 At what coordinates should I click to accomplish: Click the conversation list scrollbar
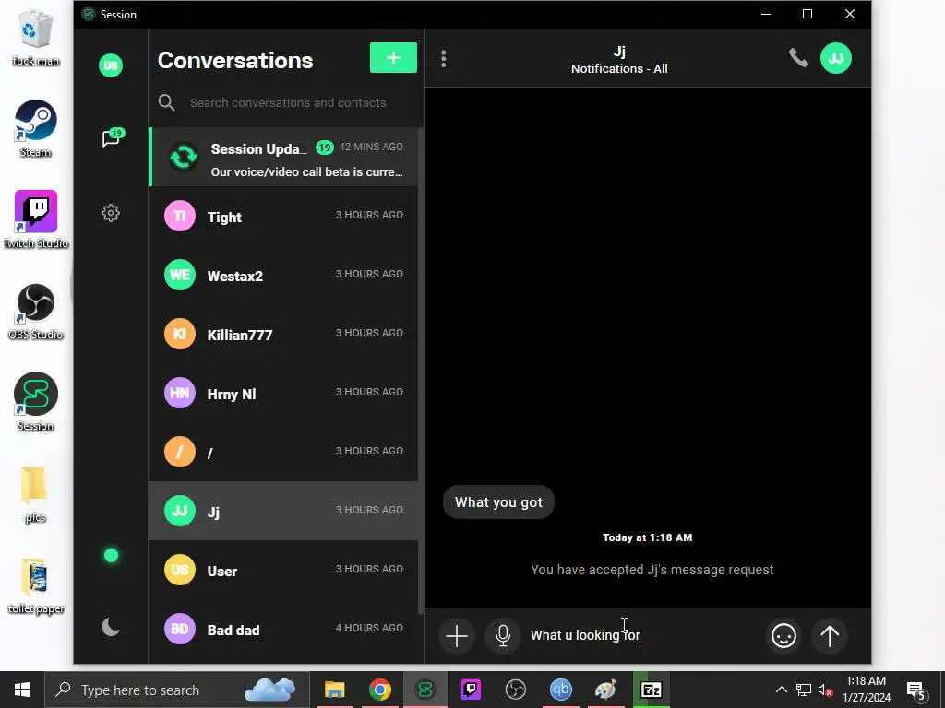(421, 371)
